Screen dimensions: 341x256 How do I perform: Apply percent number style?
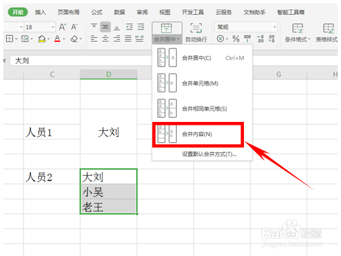236,38
